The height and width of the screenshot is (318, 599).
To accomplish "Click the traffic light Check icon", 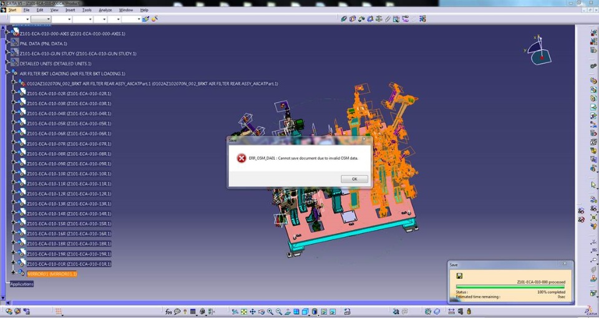I will click(185, 312).
